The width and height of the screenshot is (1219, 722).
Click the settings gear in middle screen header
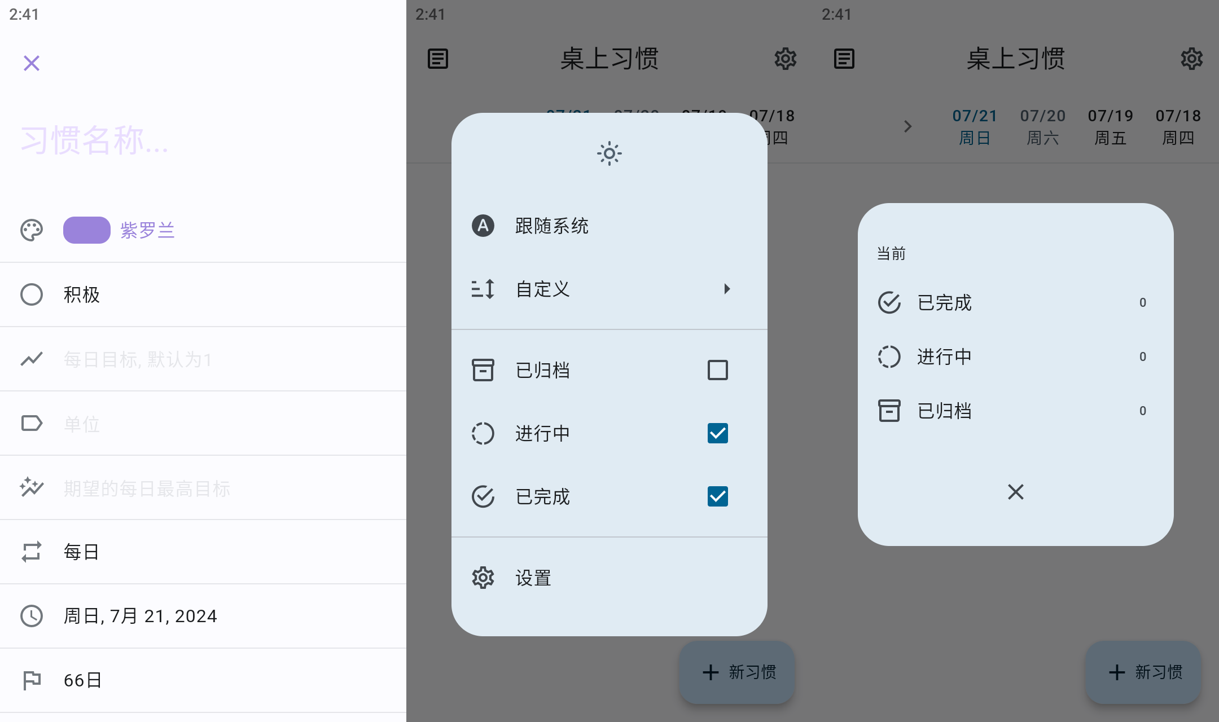(x=786, y=59)
